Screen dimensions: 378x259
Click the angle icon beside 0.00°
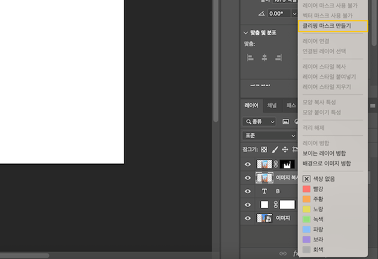261,13
